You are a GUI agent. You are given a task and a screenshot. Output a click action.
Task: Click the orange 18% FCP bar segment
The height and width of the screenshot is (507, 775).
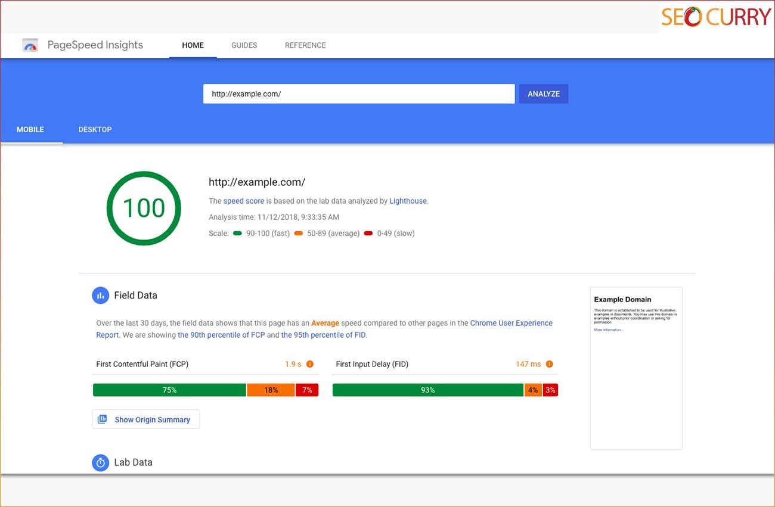[271, 390]
